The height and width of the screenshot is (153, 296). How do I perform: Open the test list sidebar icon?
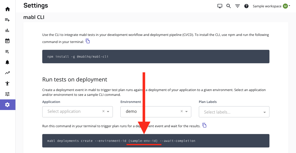pyautogui.click(x=8, y=51)
